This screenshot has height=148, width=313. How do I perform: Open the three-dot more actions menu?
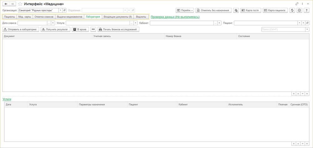tap(303, 4)
